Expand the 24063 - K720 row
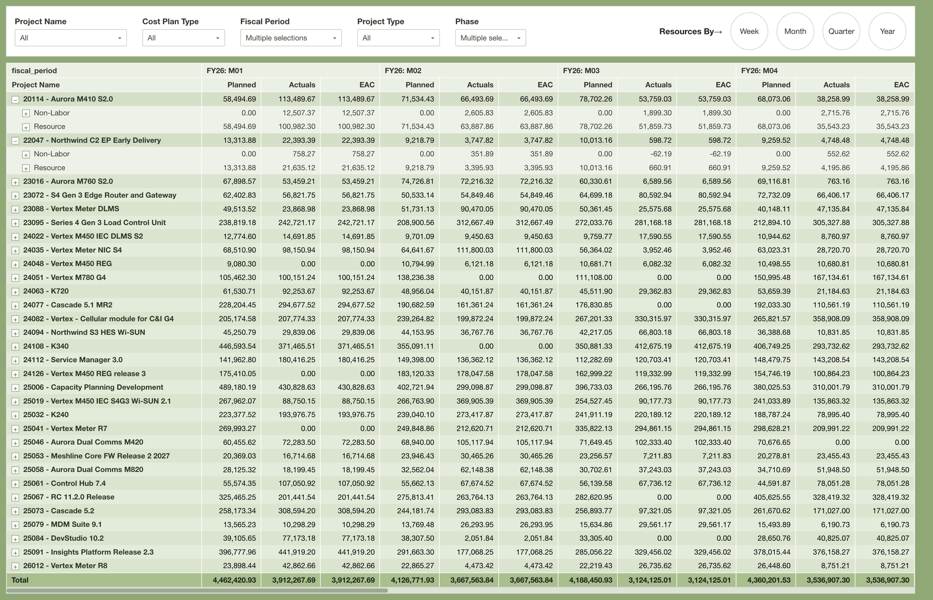 click(x=15, y=292)
